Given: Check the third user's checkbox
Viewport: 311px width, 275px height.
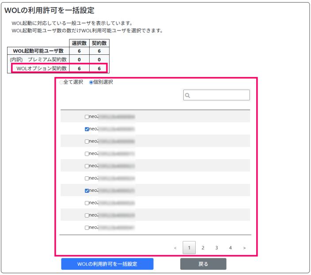Looking at the screenshot, I should tap(87, 142).
